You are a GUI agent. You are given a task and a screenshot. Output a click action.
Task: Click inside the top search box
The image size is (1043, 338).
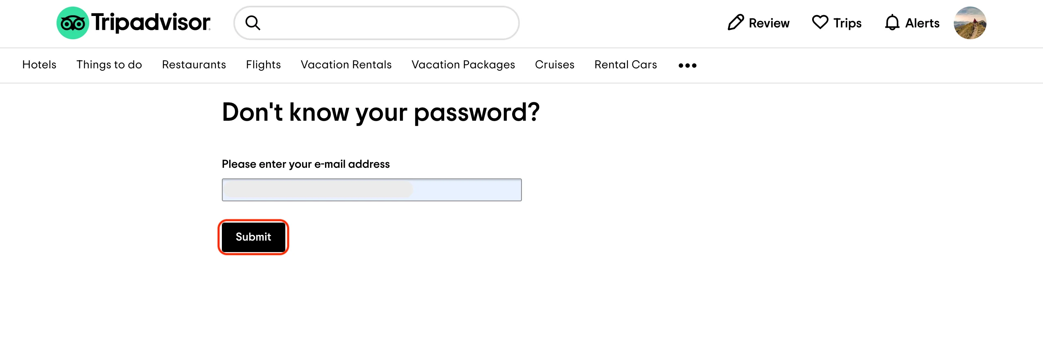click(x=385, y=23)
